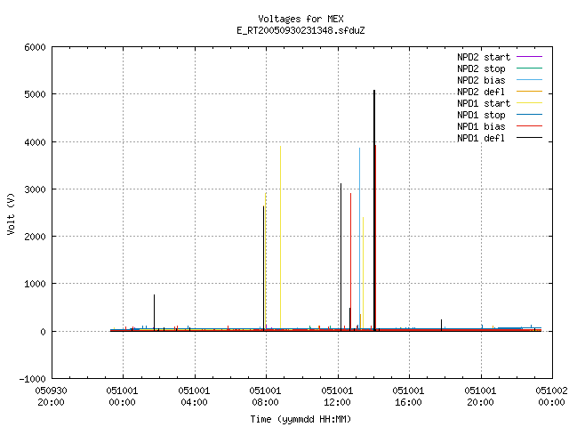Image resolution: width=569 pixels, height=427 pixels.
Task: Click the y-axis tick value 5000
Action: pyautogui.click(x=36, y=94)
